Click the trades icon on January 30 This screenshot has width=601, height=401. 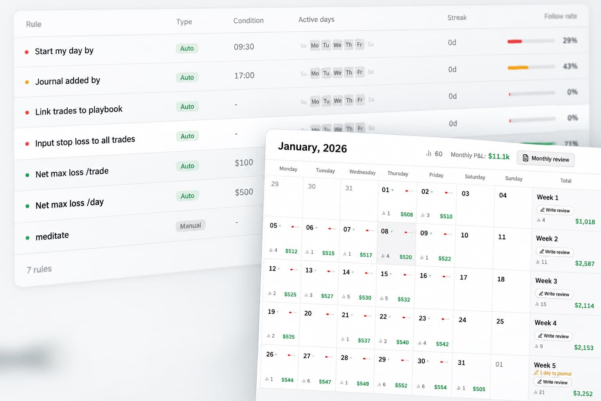click(418, 386)
